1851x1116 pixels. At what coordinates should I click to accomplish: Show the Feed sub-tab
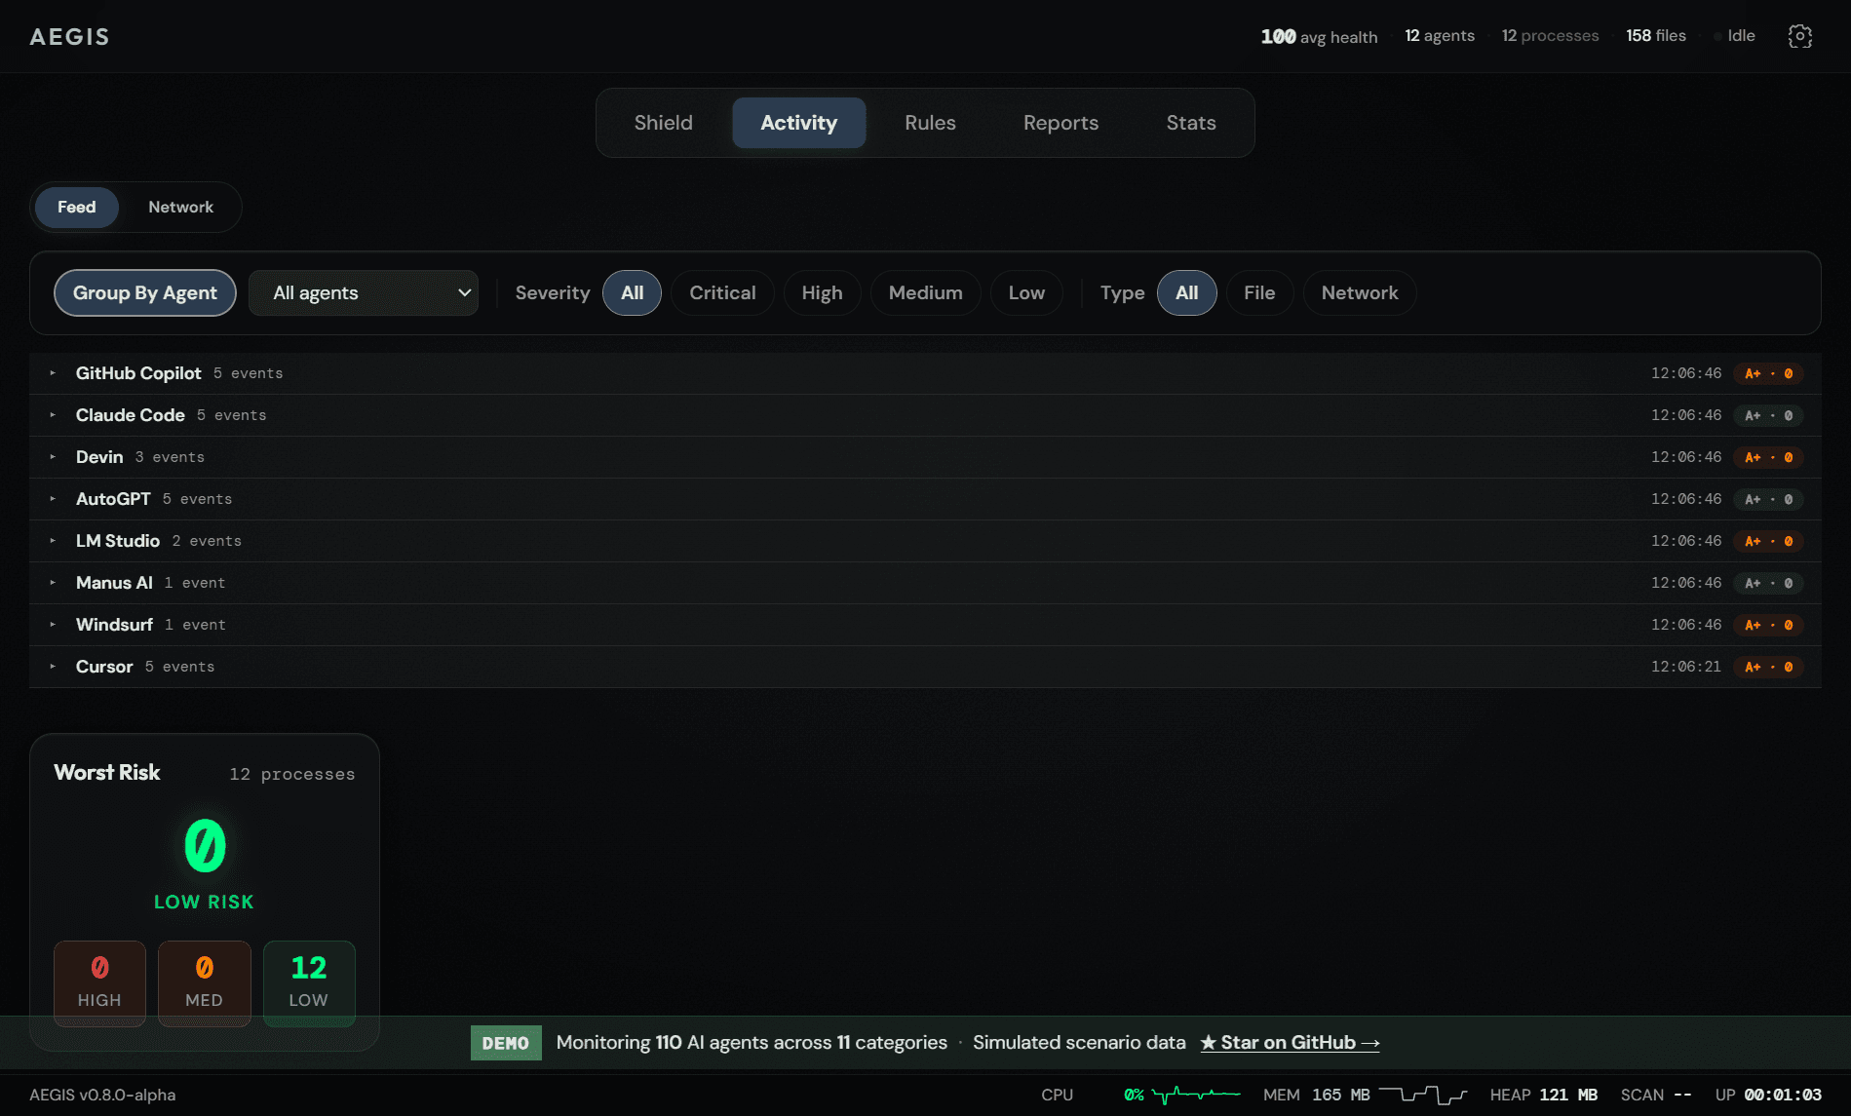(76, 207)
